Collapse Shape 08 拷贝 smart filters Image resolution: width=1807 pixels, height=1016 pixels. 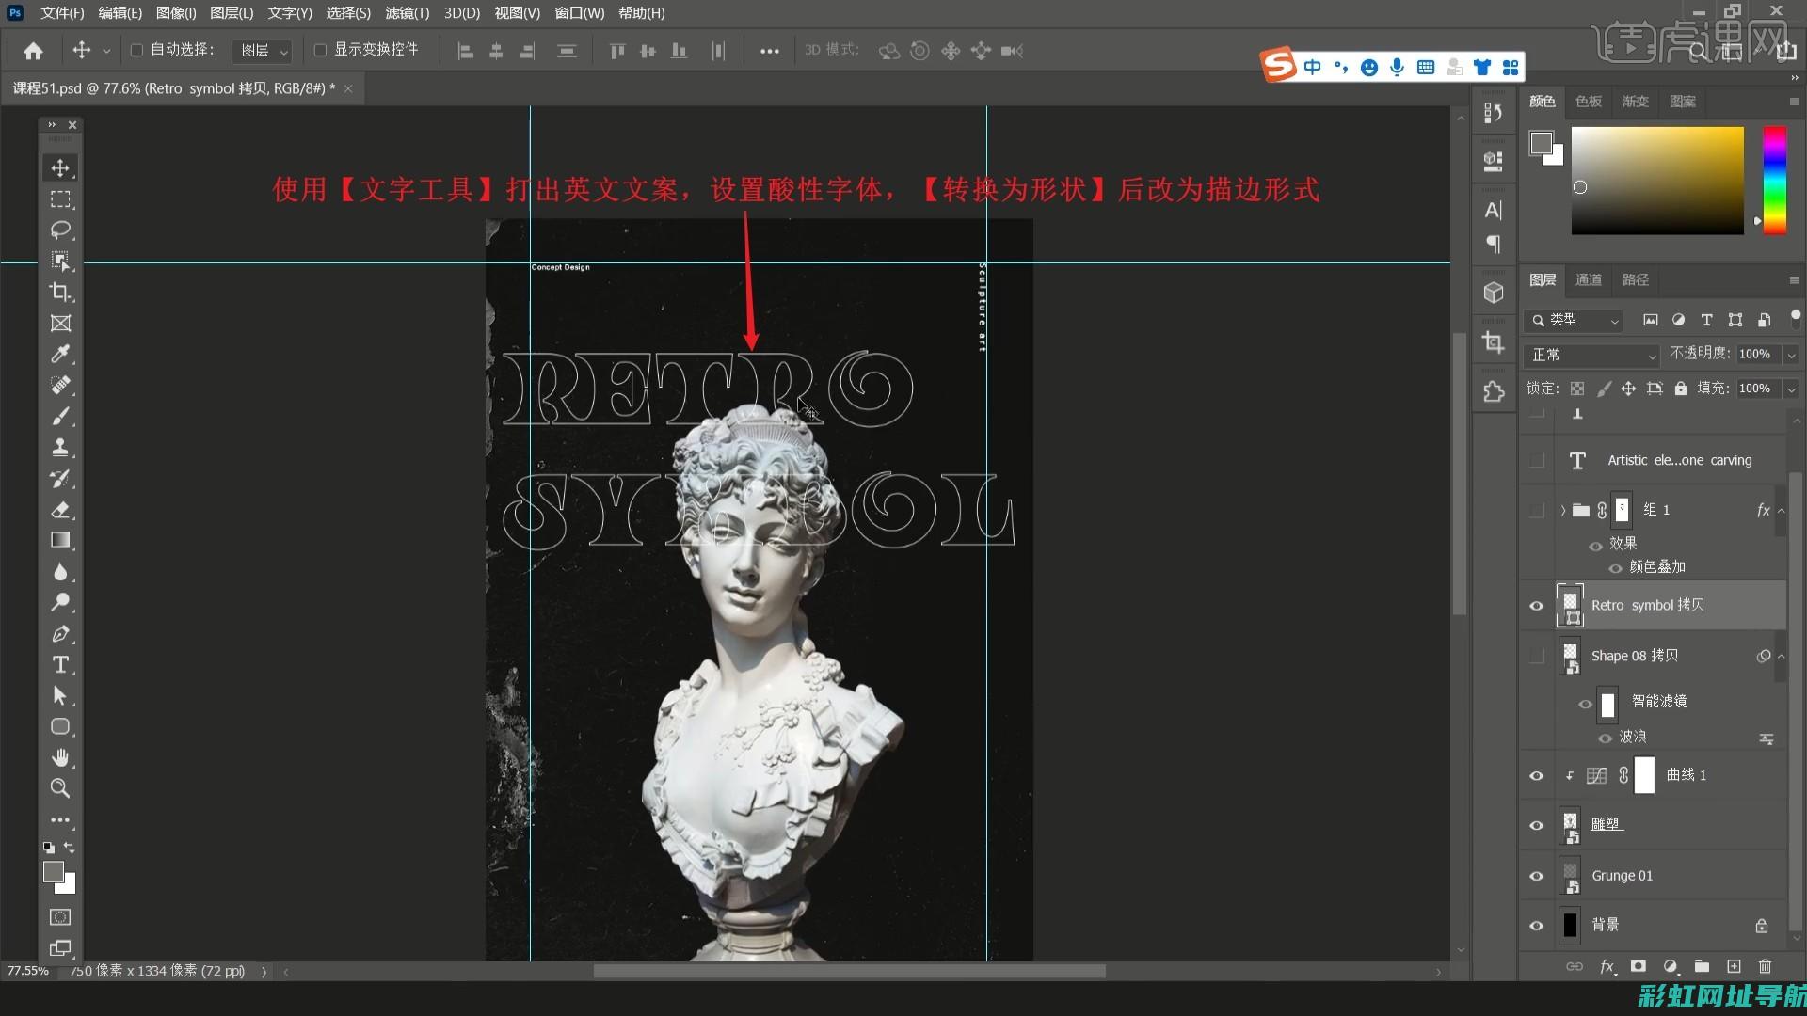pos(1781,657)
